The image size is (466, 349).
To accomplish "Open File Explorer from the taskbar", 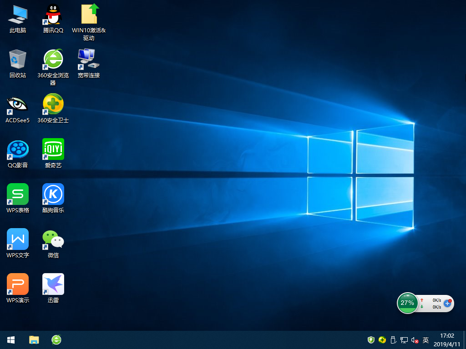I will pos(34,339).
